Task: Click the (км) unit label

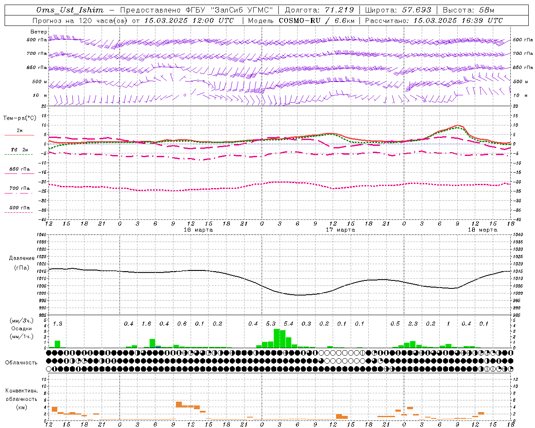Action: tap(22, 407)
